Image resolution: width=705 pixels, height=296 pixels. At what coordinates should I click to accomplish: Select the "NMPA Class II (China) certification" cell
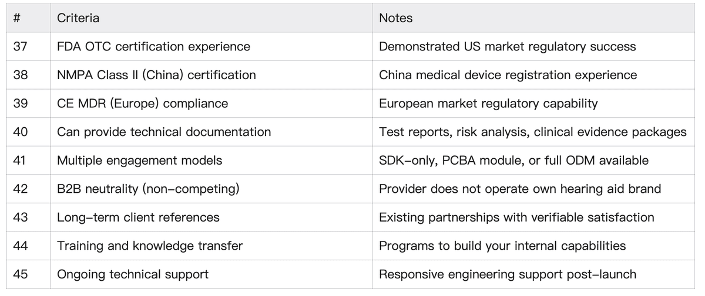pos(156,75)
